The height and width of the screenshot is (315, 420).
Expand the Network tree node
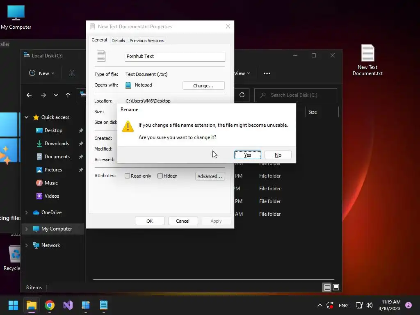(x=27, y=245)
